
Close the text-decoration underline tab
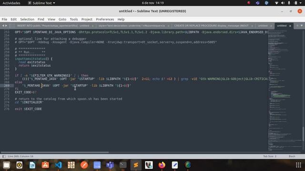[x=168, y=26]
